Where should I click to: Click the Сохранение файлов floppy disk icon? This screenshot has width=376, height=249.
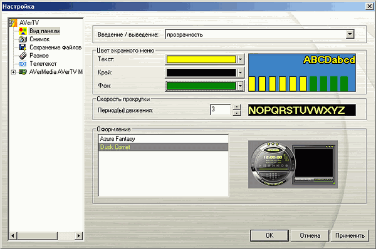(x=23, y=47)
